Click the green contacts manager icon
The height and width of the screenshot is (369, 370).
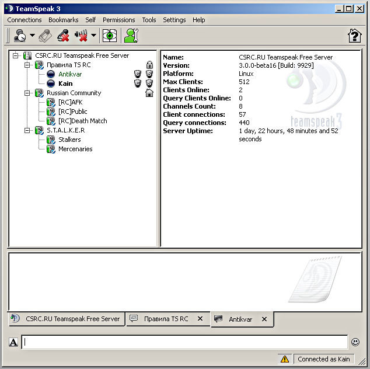click(x=131, y=36)
